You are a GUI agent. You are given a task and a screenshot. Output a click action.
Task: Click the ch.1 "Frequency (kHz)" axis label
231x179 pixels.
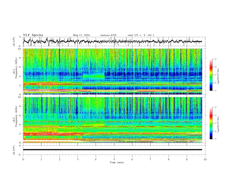click(16, 68)
